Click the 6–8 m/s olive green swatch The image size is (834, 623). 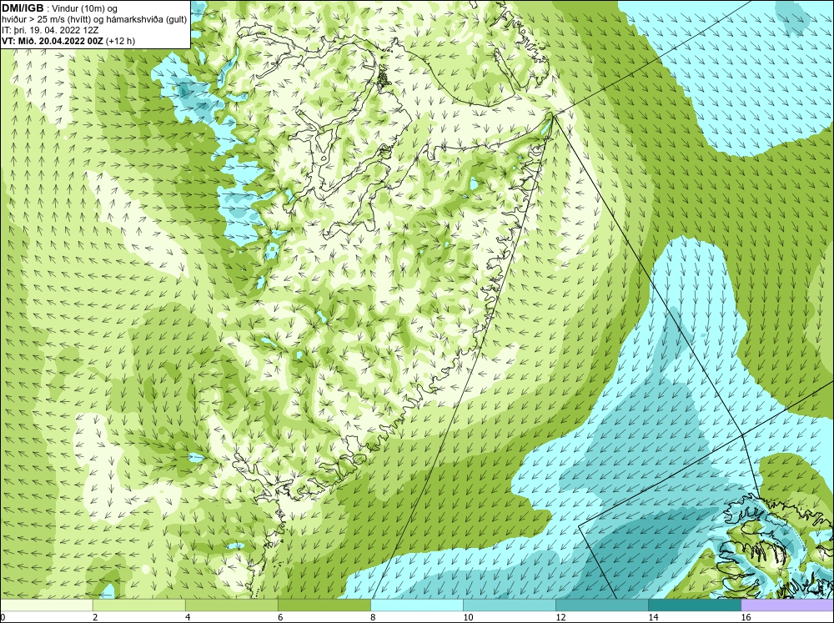point(324,605)
